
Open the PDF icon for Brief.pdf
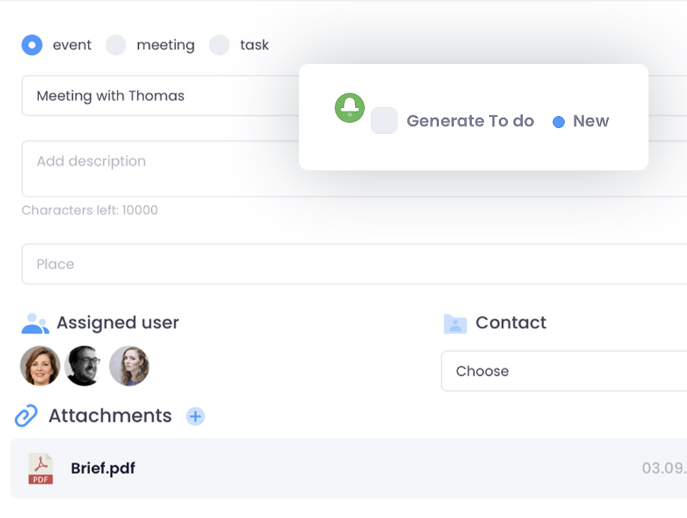40,469
